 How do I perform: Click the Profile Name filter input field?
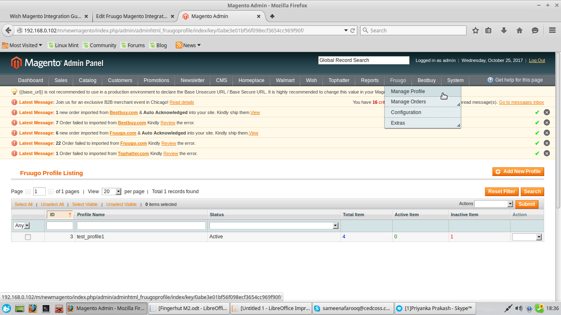click(141, 226)
